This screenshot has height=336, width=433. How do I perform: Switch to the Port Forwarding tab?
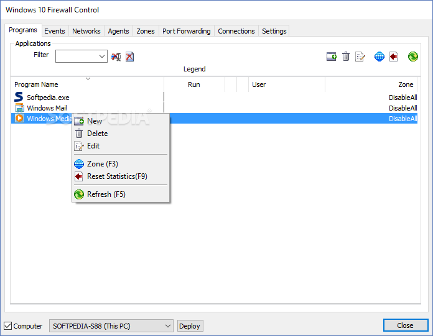pyautogui.click(x=187, y=31)
